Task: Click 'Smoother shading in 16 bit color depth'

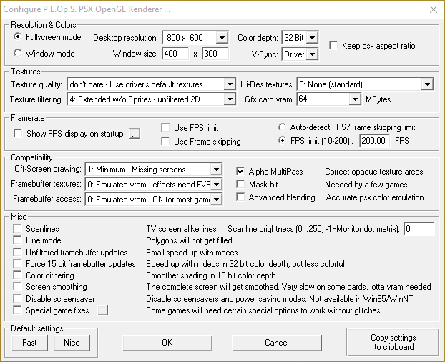Action: 211,275
